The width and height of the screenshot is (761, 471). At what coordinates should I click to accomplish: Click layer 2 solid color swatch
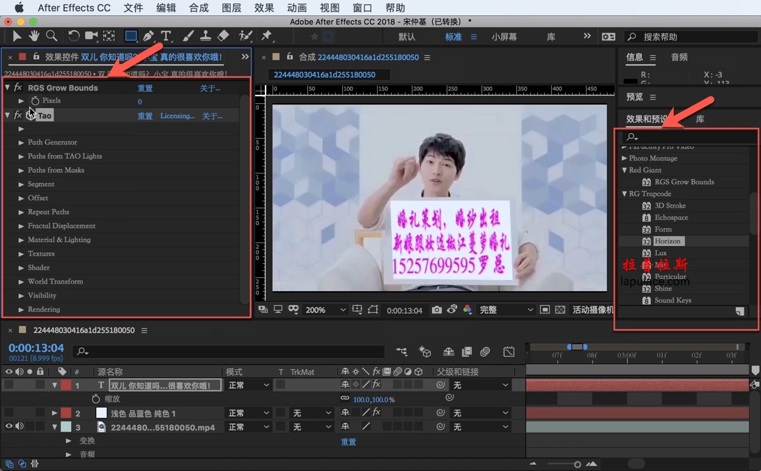[x=101, y=413]
